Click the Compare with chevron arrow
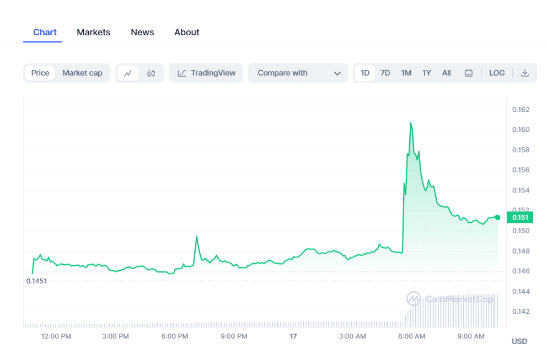The height and width of the screenshot is (354, 547). pyautogui.click(x=337, y=73)
